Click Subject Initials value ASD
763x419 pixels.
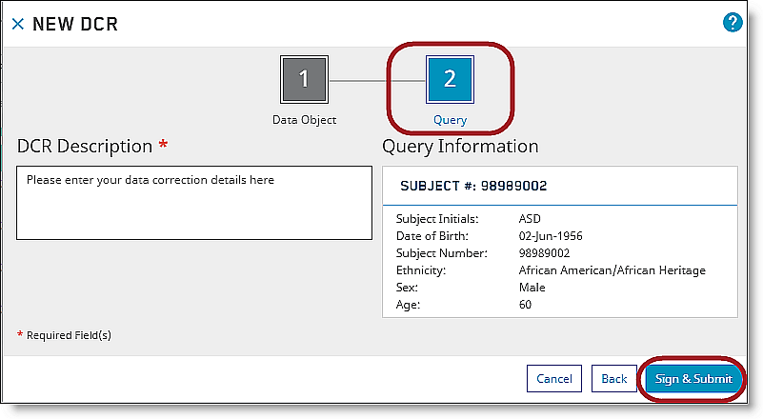point(530,219)
